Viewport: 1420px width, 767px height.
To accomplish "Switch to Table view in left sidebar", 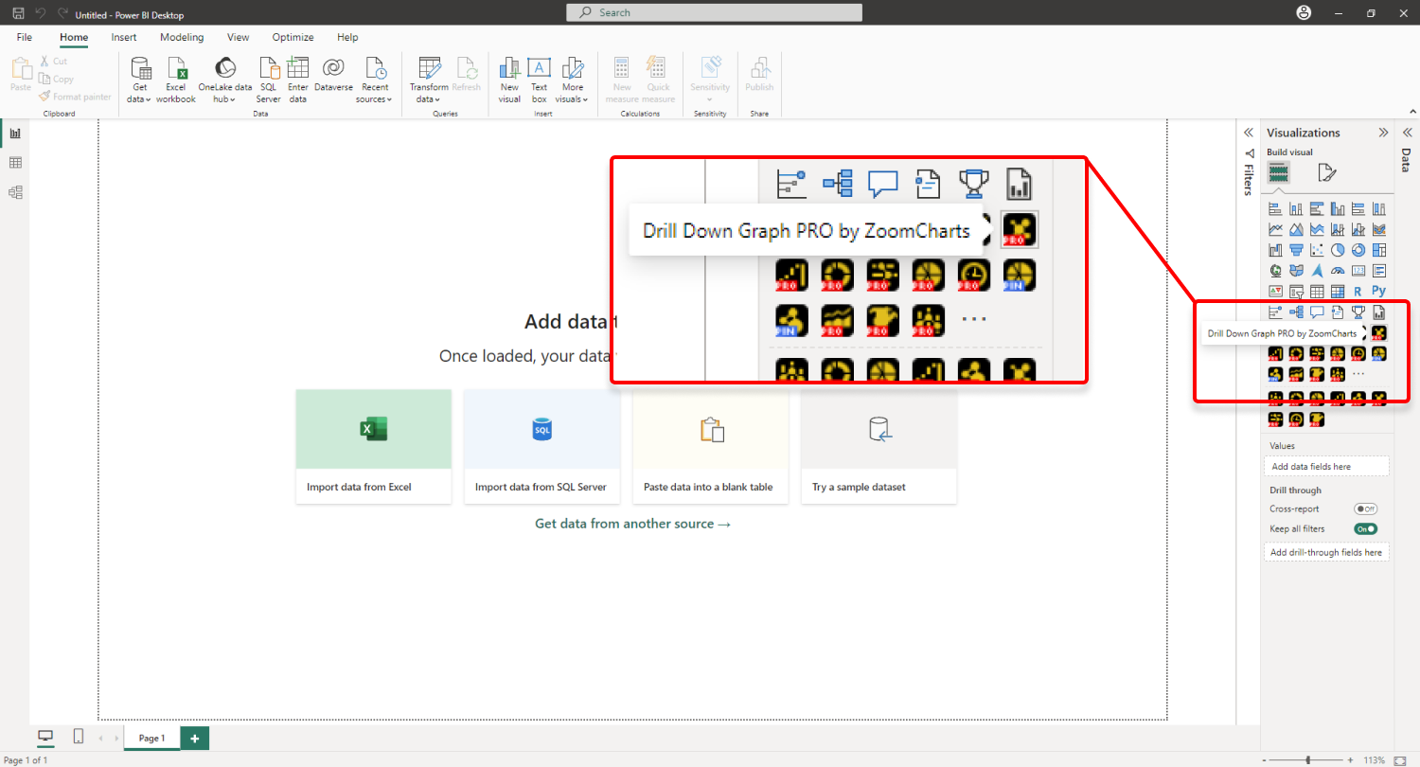I will [x=15, y=163].
